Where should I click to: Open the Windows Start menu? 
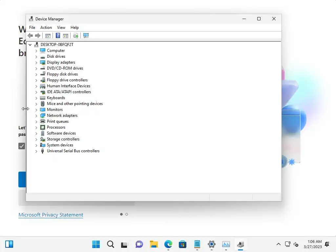[96, 244]
